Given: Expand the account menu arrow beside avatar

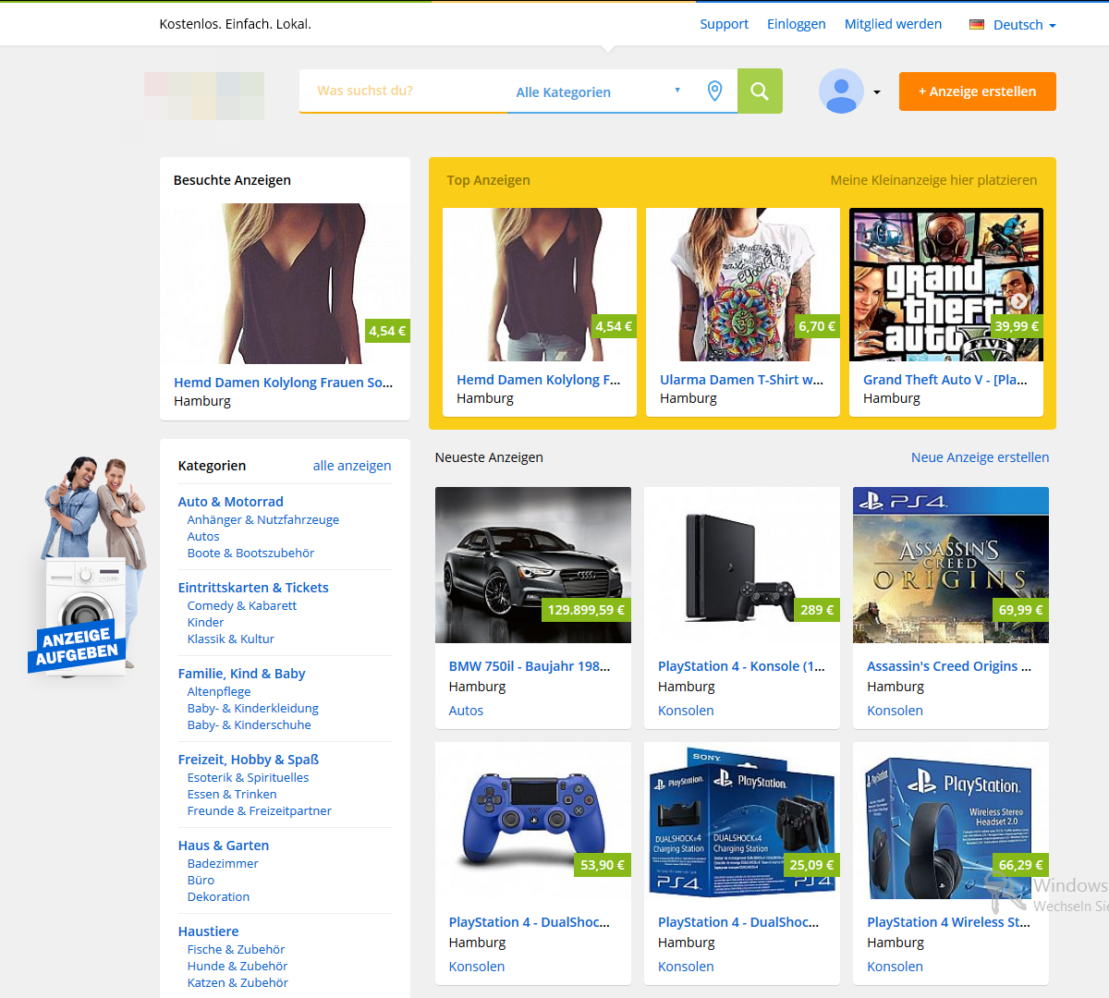Looking at the screenshot, I should pos(877,92).
